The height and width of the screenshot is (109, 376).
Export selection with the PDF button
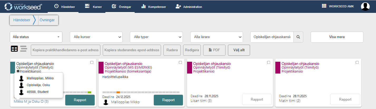tap(214, 50)
